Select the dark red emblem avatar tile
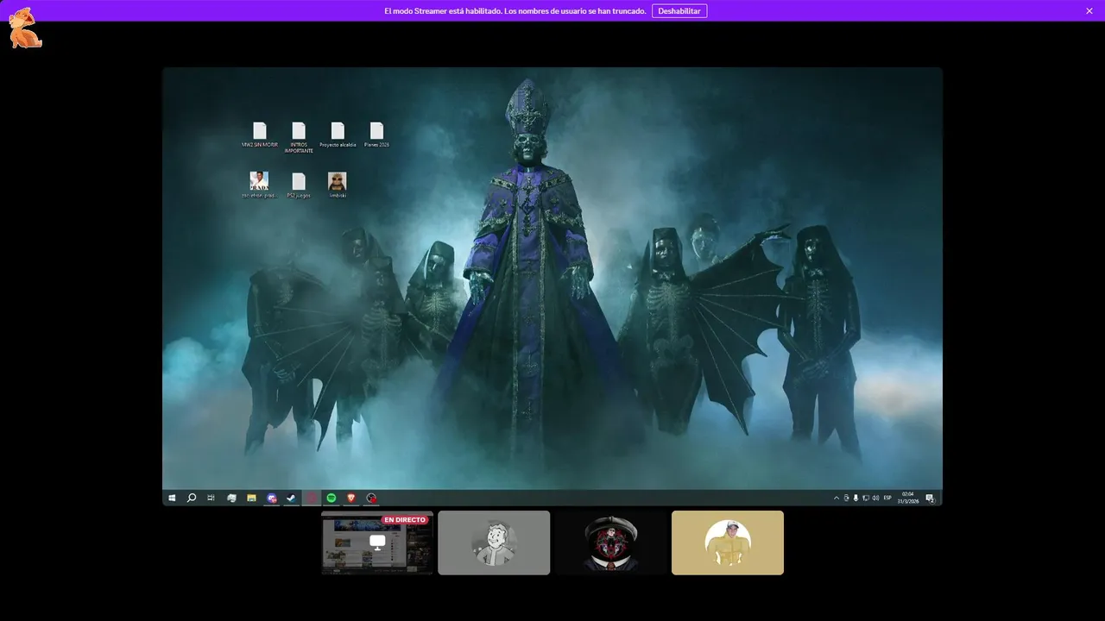 610,543
